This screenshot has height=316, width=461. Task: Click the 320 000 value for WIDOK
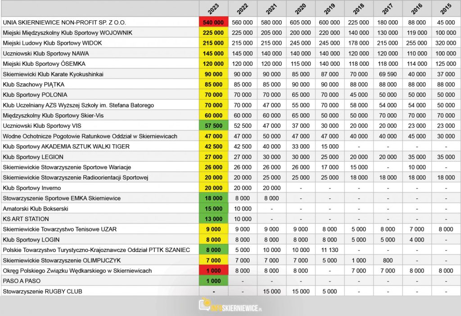point(446,43)
